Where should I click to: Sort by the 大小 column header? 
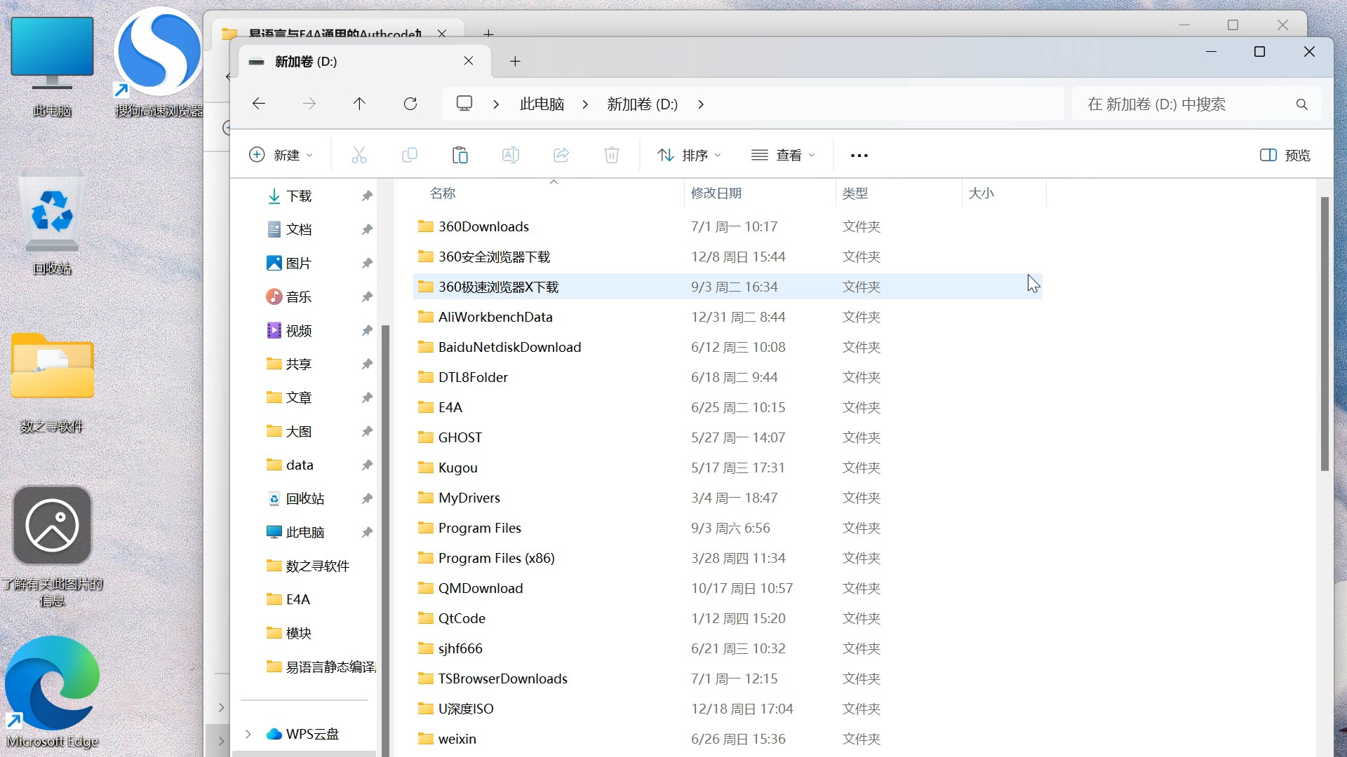[x=981, y=193]
